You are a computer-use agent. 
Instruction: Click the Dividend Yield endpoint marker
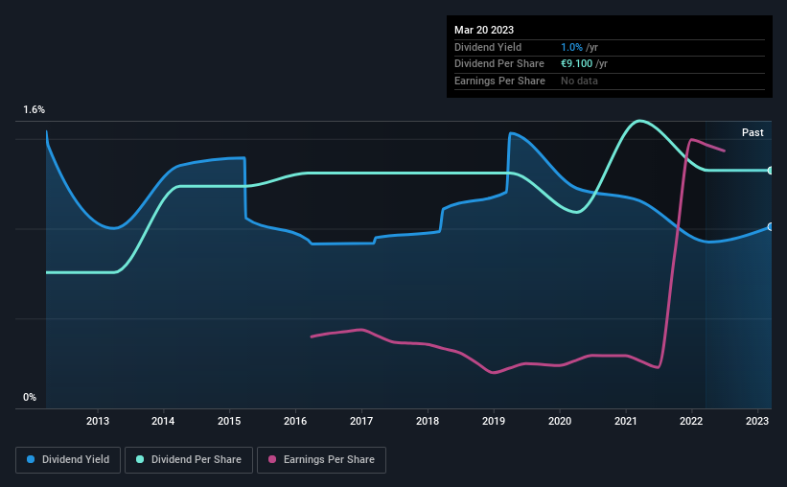click(771, 227)
